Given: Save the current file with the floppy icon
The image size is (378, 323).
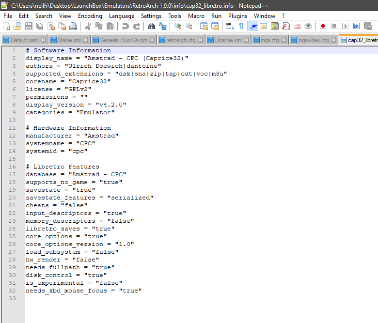Looking at the screenshot, I should pos(29,26).
